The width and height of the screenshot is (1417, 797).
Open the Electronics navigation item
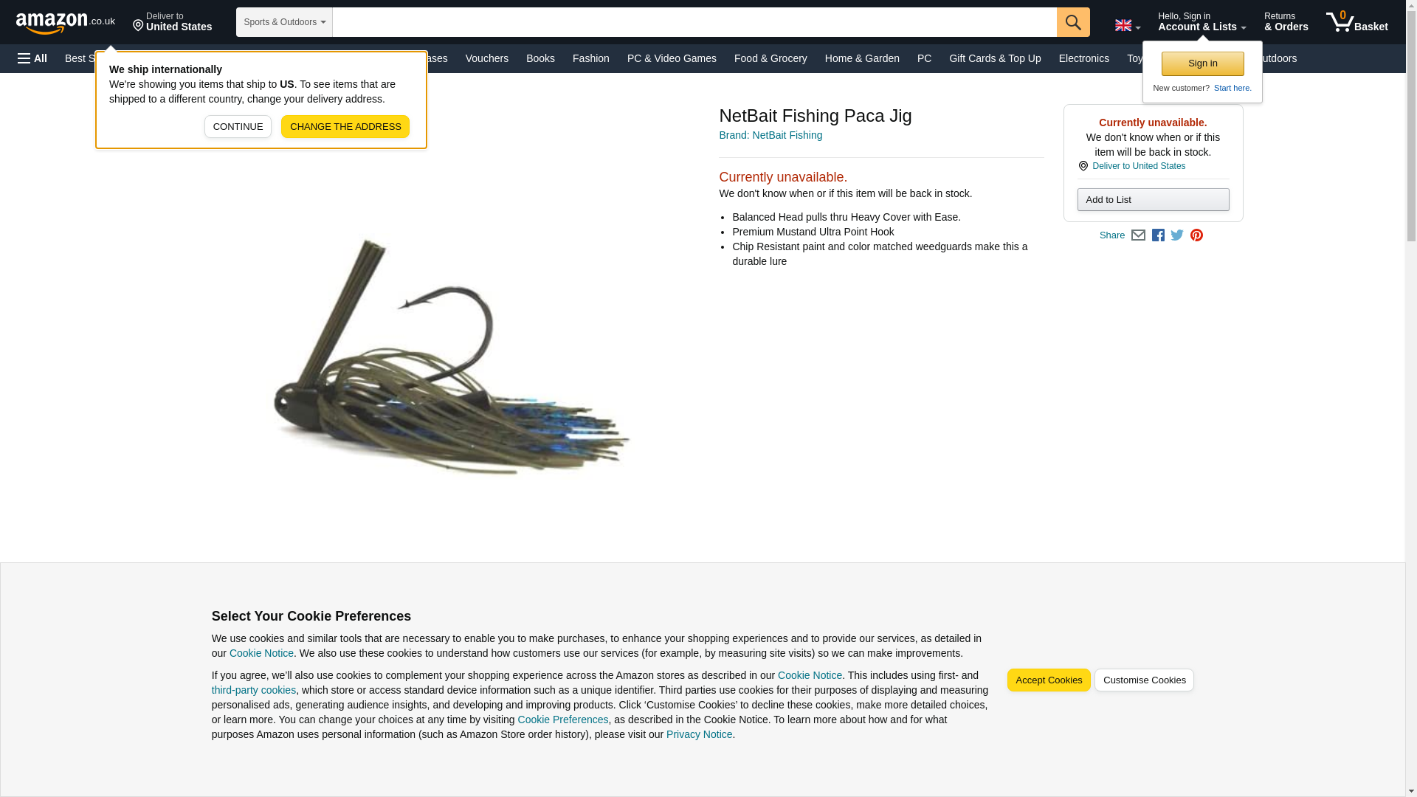point(1083,58)
